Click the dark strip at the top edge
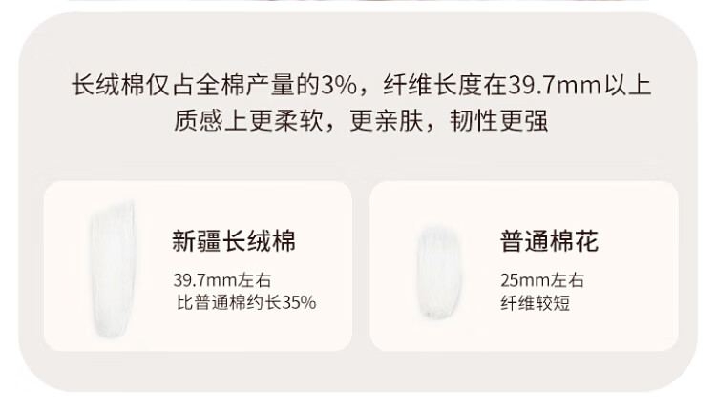This screenshot has height=409, width=716. point(358,3)
